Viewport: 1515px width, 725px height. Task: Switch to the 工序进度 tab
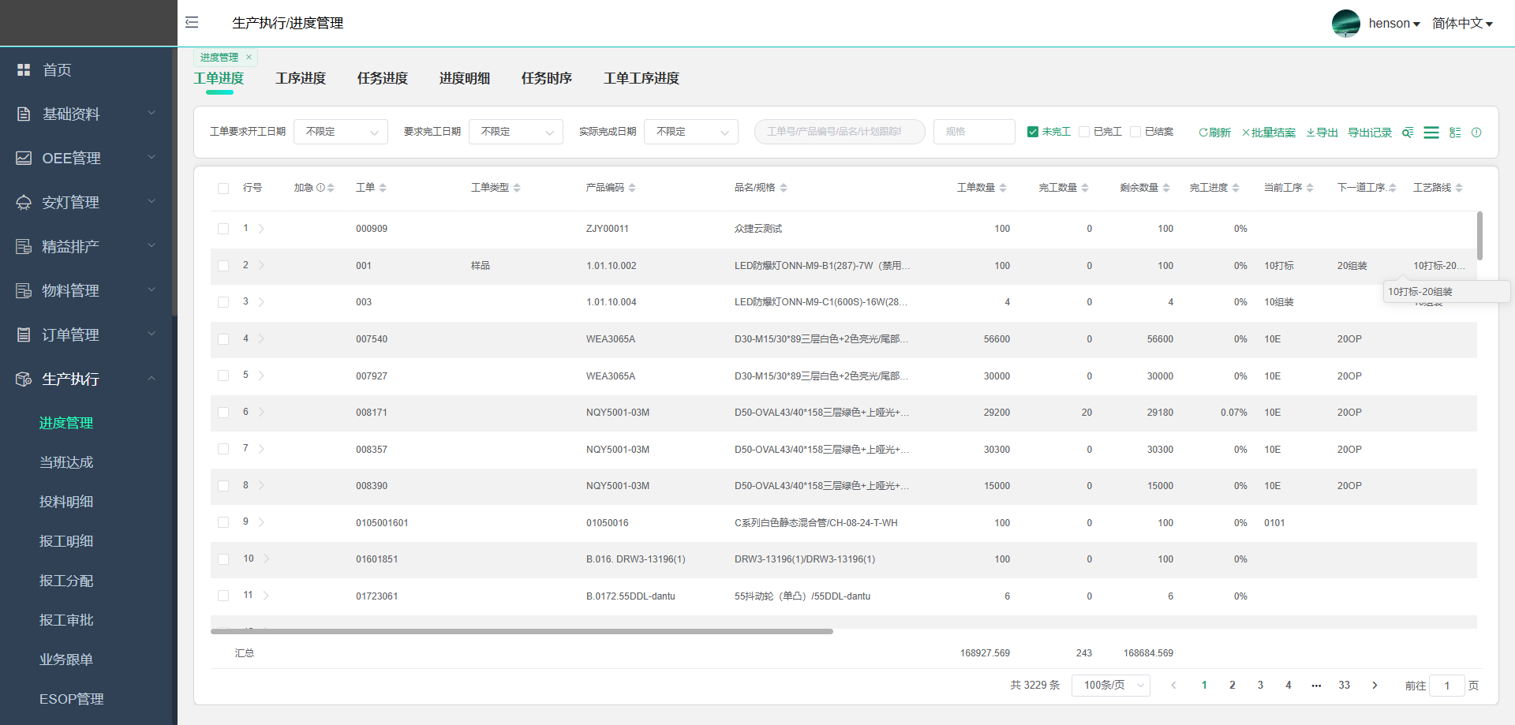(301, 78)
